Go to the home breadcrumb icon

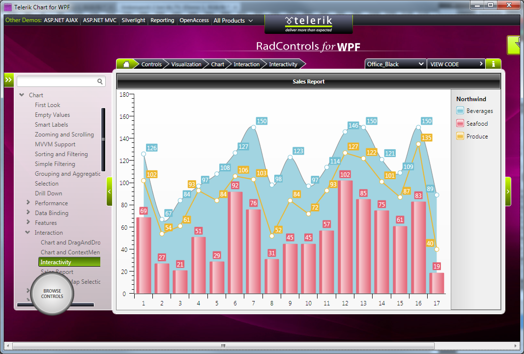click(126, 64)
